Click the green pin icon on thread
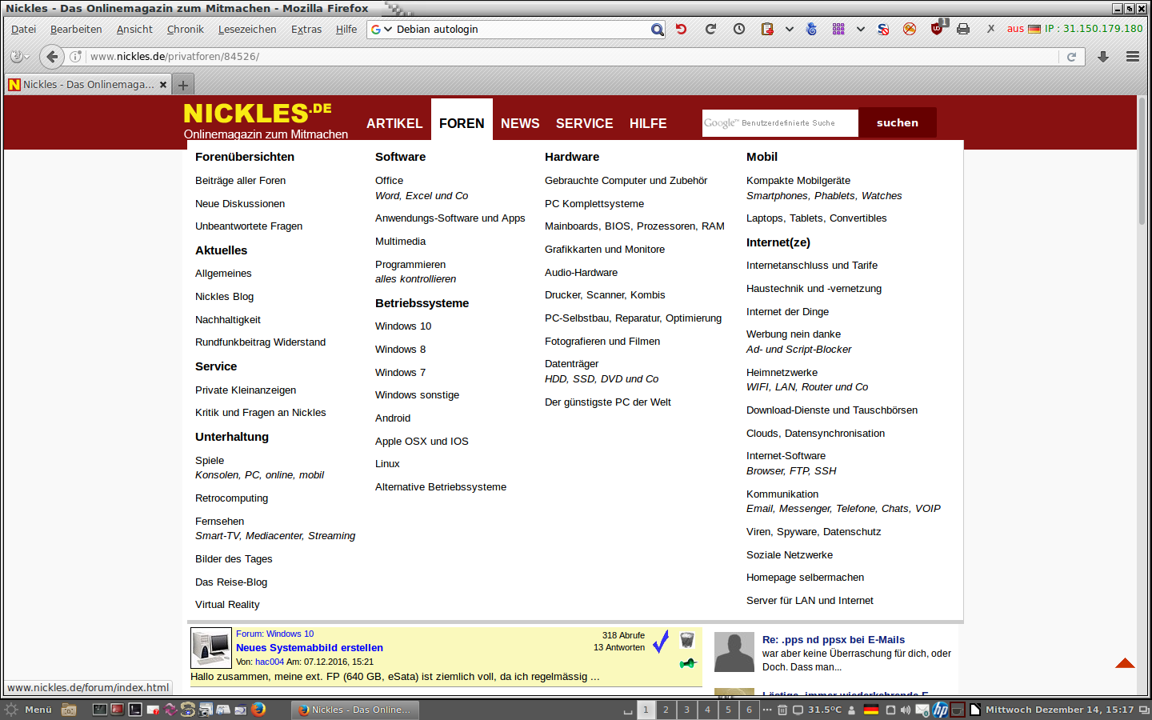The image size is (1152, 720). tap(688, 663)
